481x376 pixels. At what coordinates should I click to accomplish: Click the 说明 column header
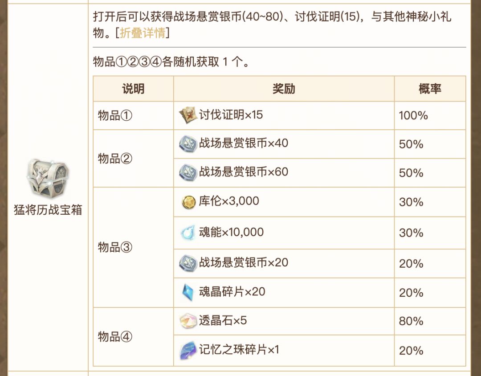[133, 89]
